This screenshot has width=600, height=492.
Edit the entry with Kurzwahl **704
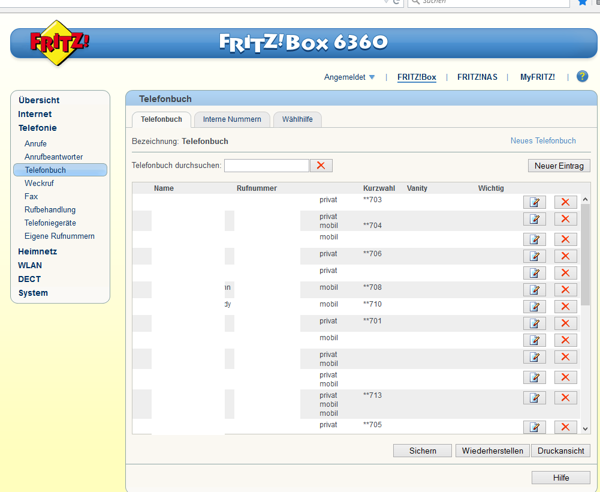pyautogui.click(x=534, y=219)
